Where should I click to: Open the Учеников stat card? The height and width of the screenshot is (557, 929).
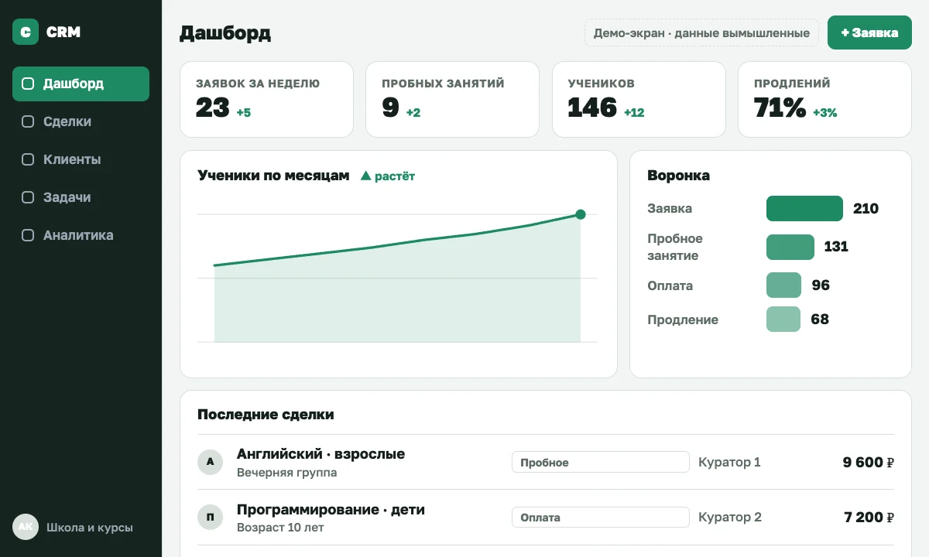639,100
